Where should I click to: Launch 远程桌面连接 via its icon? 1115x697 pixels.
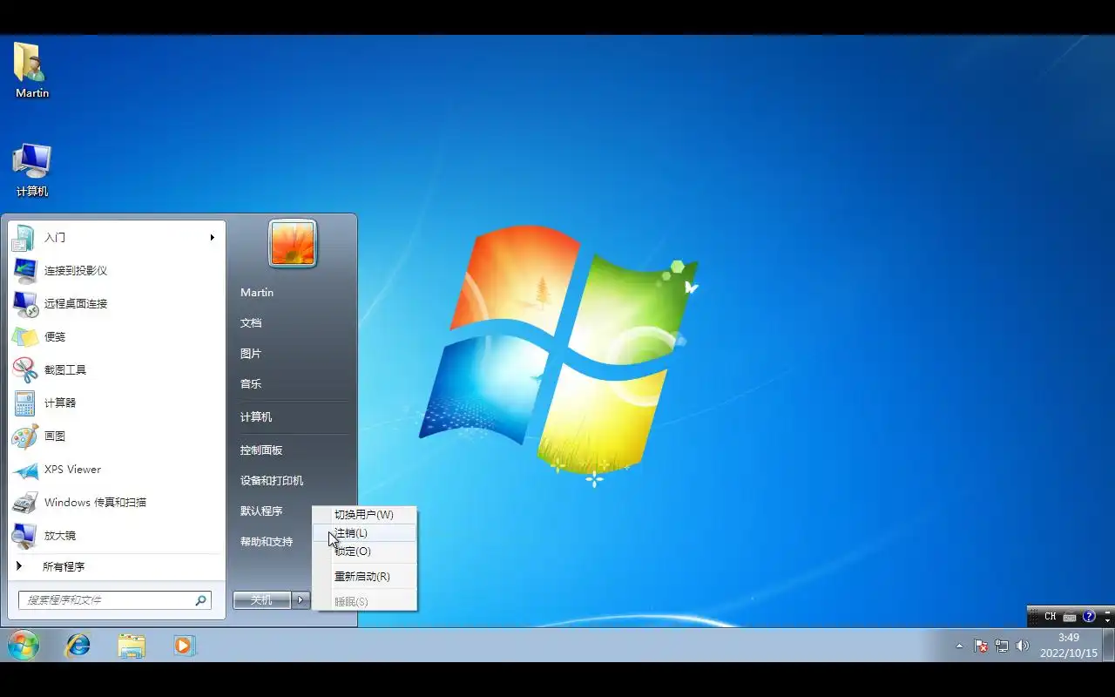(24, 303)
